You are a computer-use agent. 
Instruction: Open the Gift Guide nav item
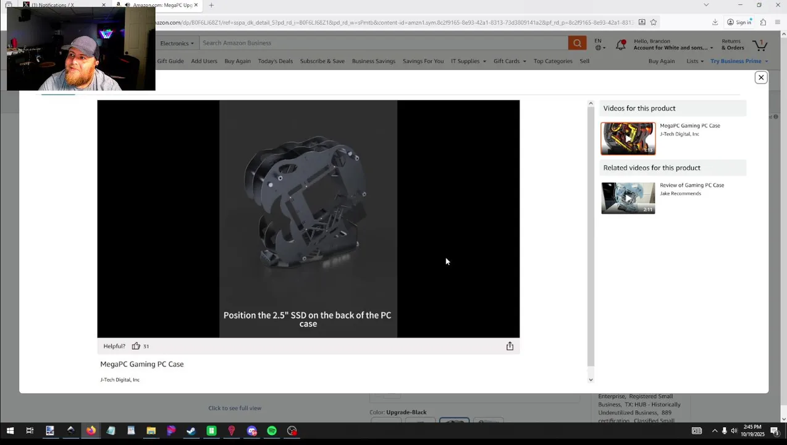click(x=170, y=61)
